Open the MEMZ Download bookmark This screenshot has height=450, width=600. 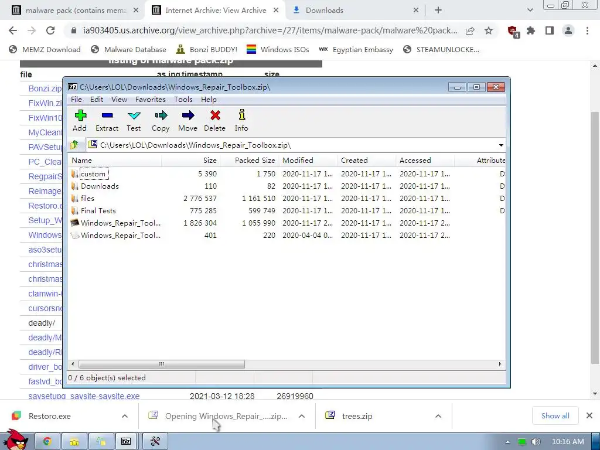[45, 49]
